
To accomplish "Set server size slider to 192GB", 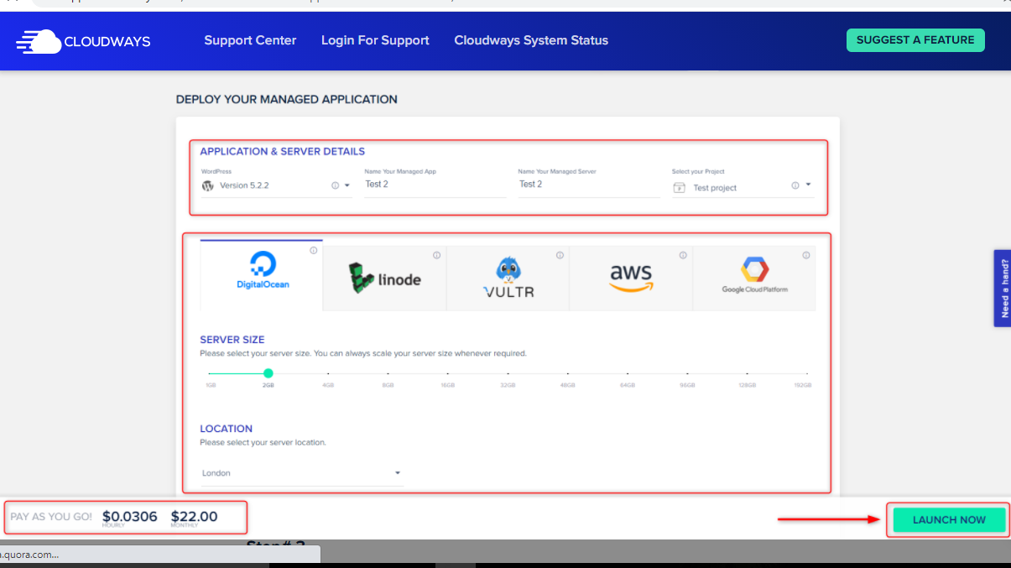I will 806,373.
